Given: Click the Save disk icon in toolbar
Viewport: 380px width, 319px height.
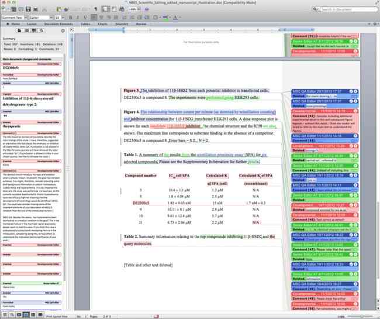Looking at the screenshot, I should pos(28,9).
